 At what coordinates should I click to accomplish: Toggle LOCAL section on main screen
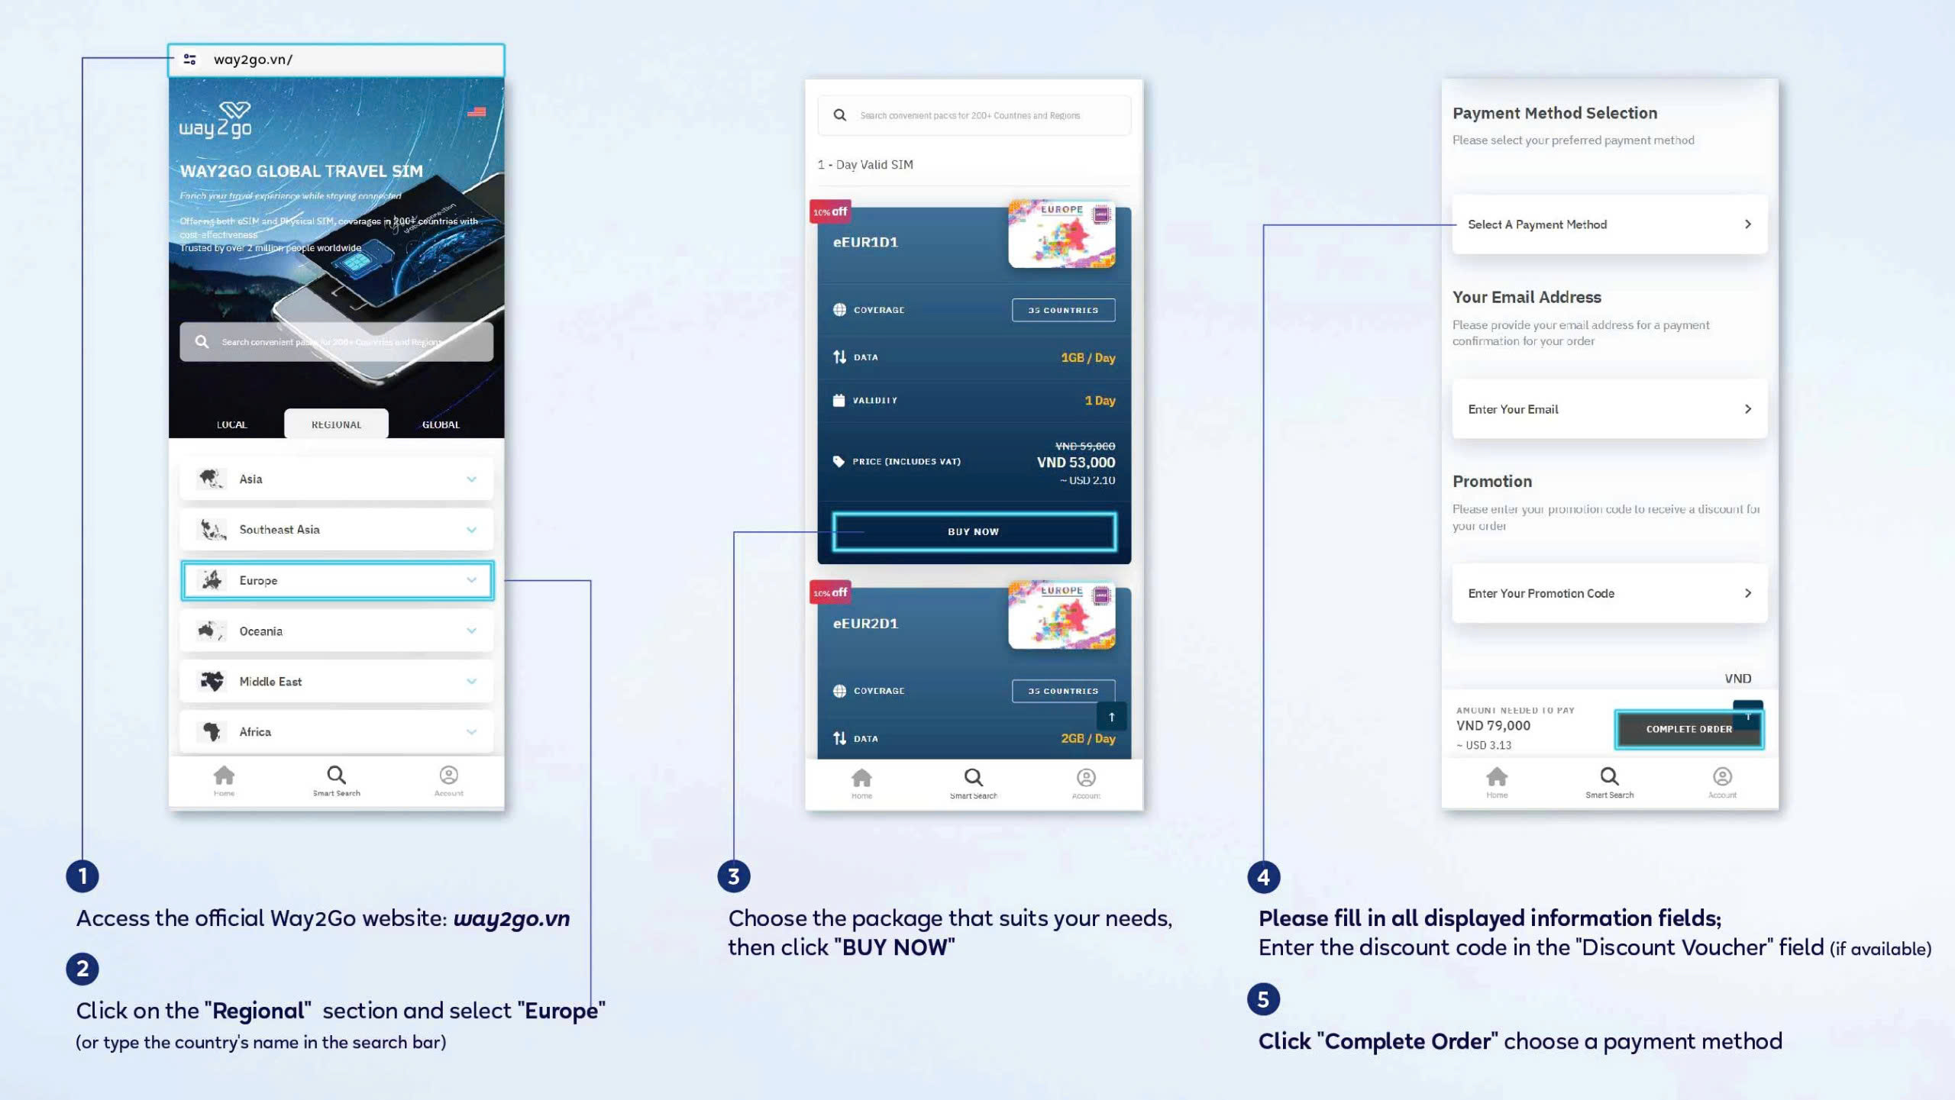tap(230, 424)
